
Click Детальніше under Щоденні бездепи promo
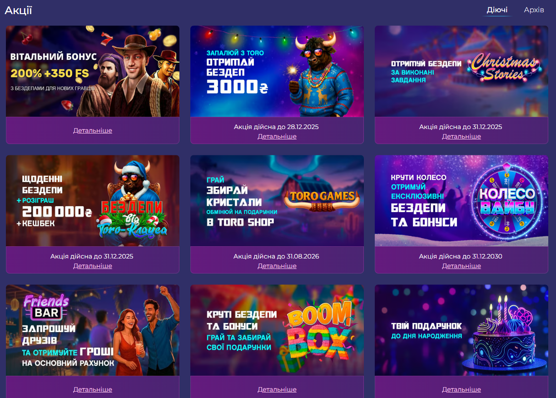93,266
